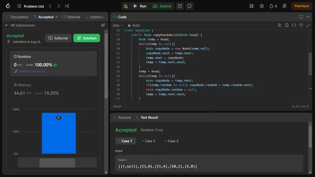Collapse the Code panel chevron

(308, 17)
